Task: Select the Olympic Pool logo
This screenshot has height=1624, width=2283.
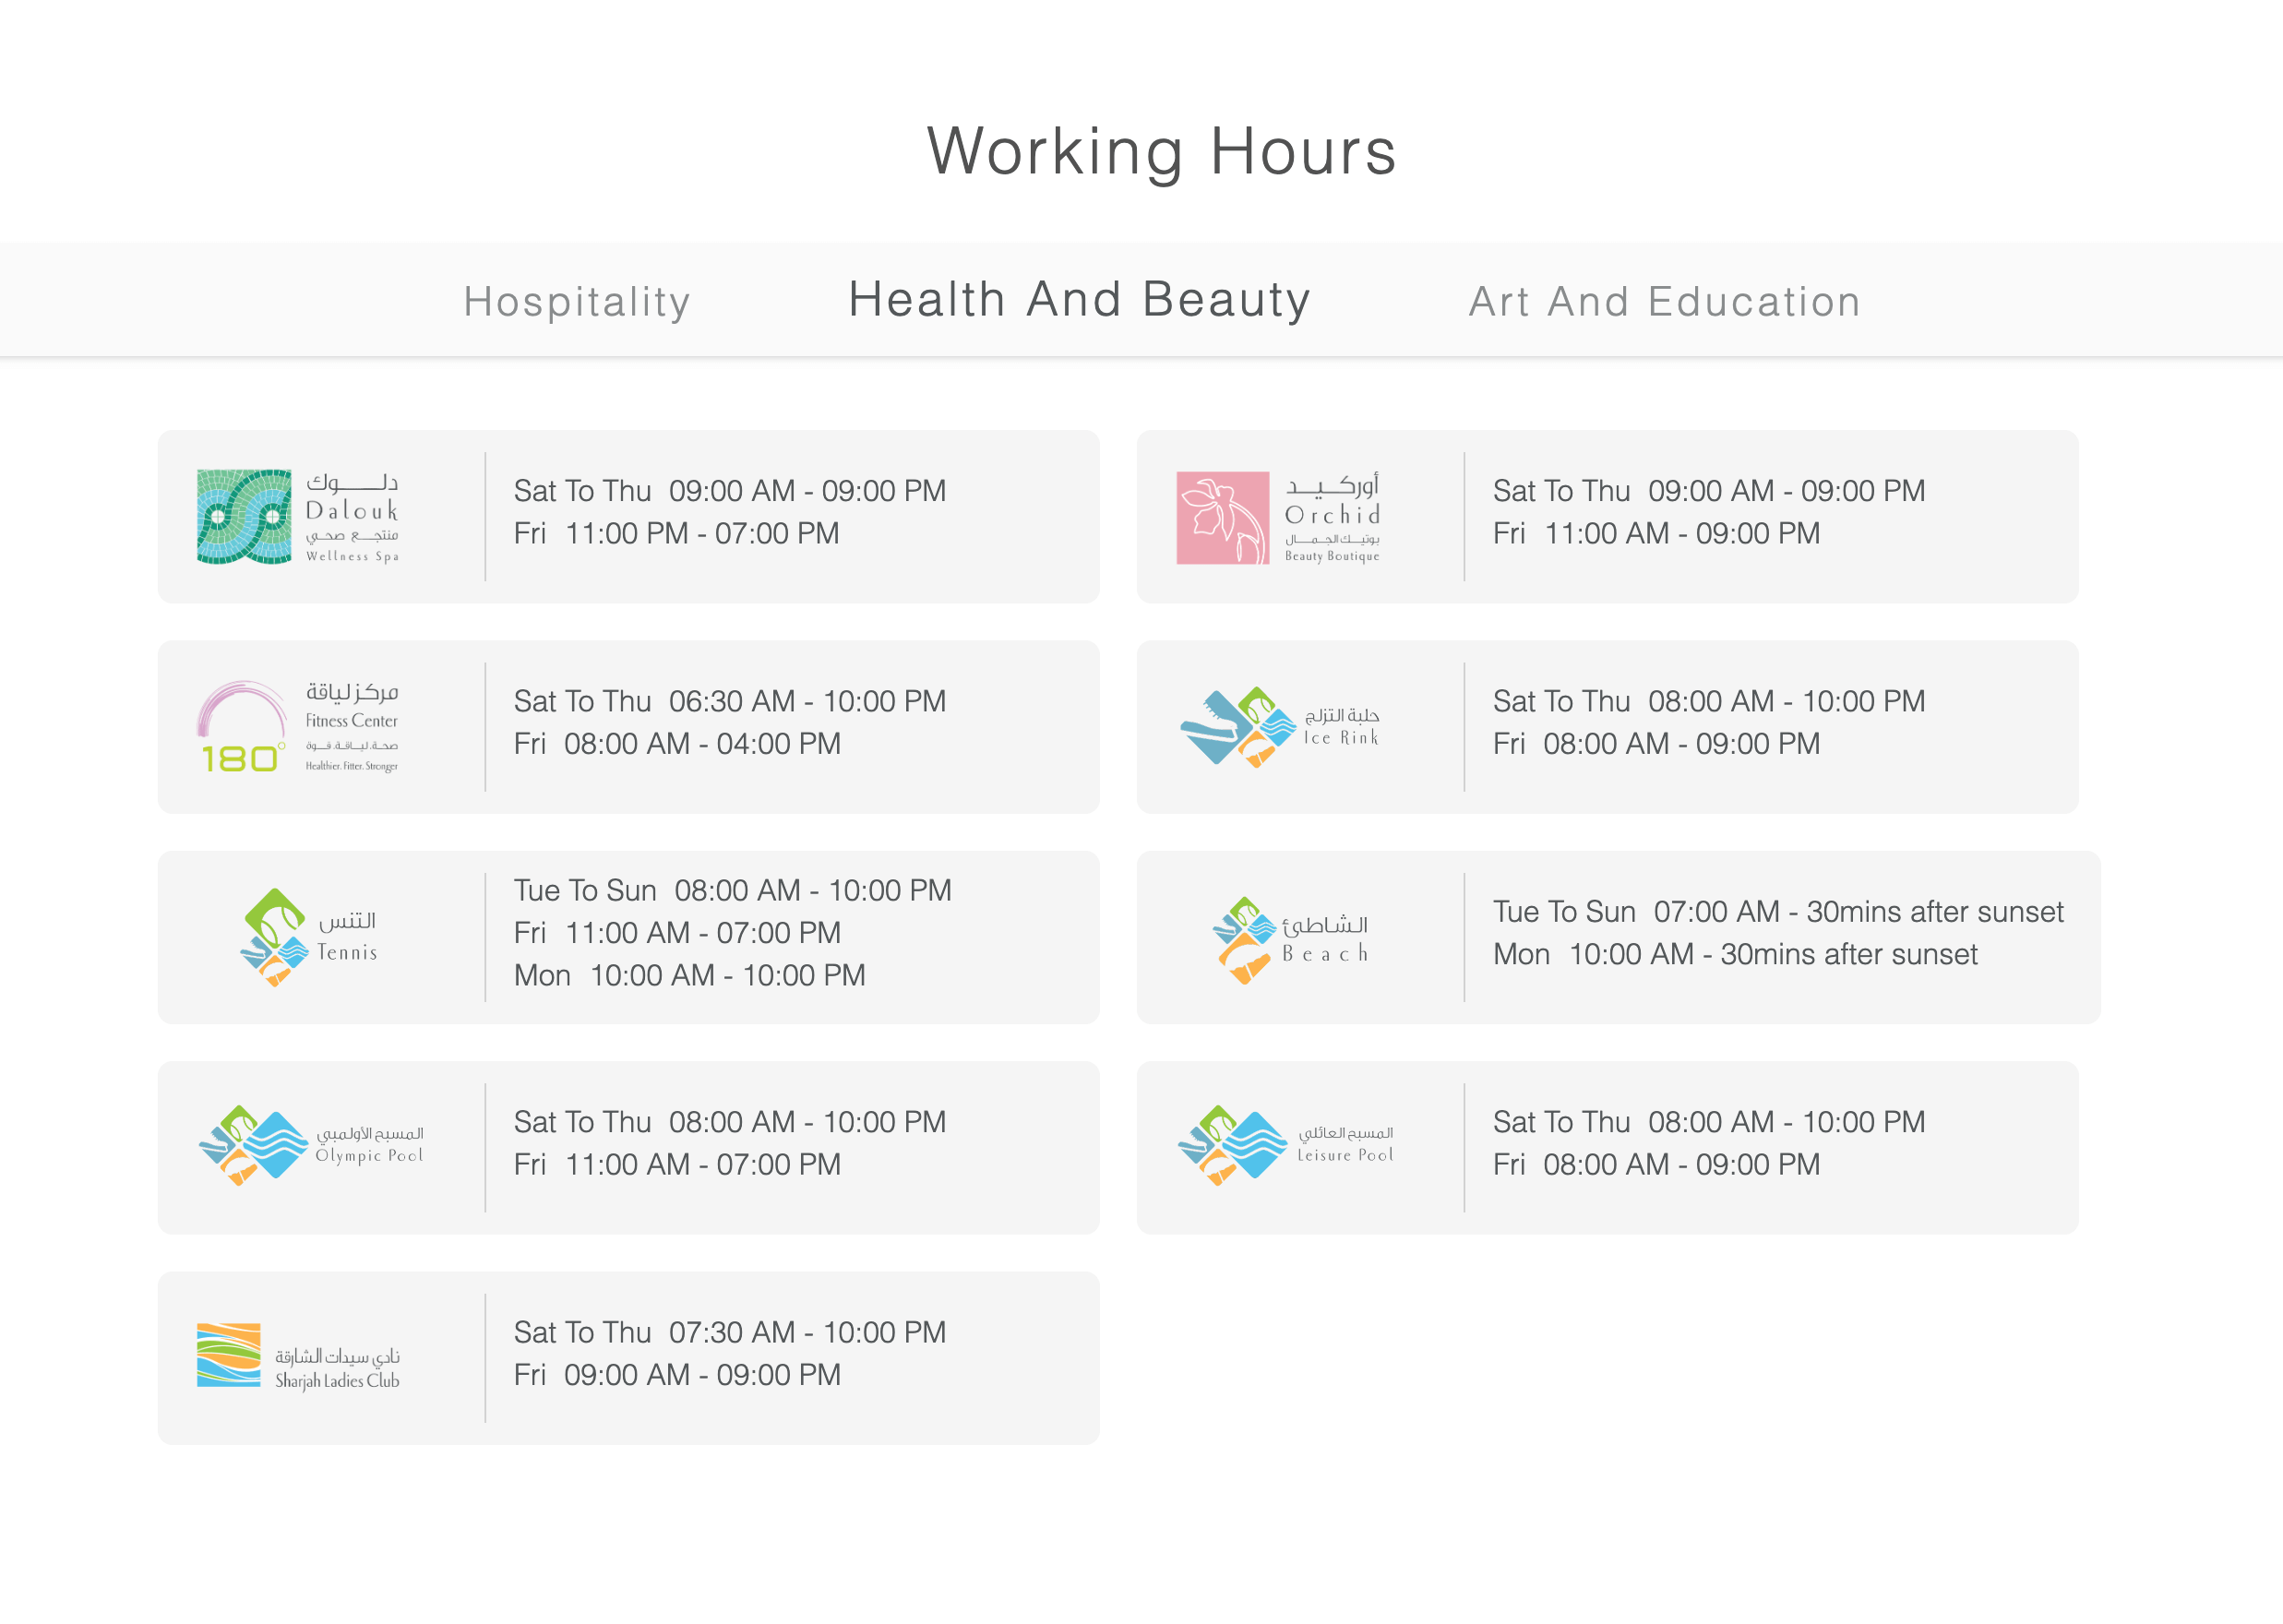Action: pyautogui.click(x=310, y=1146)
